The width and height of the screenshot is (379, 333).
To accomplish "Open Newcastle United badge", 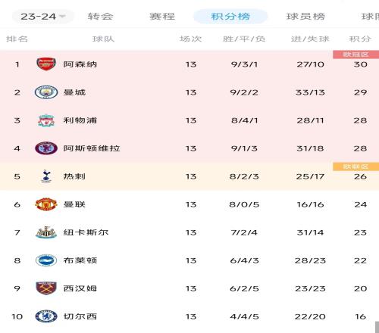I will tap(46, 232).
